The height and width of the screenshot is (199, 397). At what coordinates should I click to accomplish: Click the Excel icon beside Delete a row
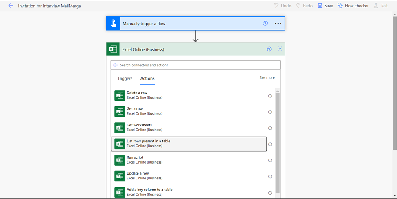pyautogui.click(x=120, y=95)
